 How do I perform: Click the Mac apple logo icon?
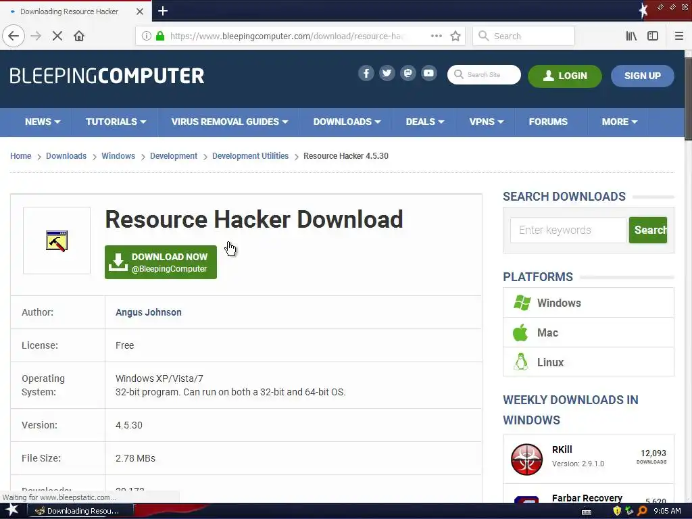[x=520, y=332]
